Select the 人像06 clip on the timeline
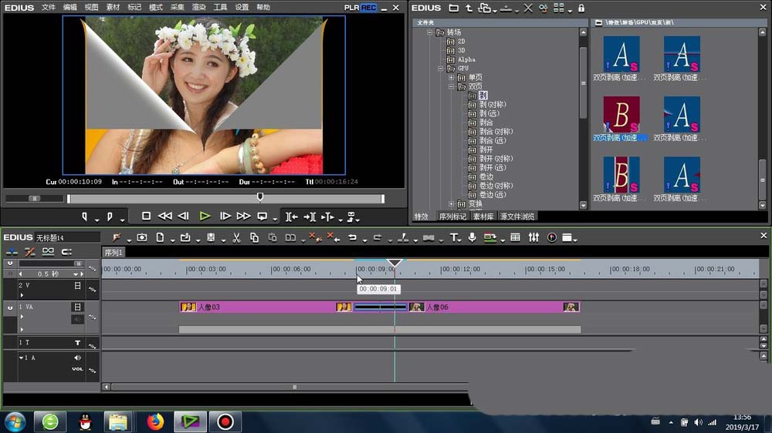 [494, 307]
